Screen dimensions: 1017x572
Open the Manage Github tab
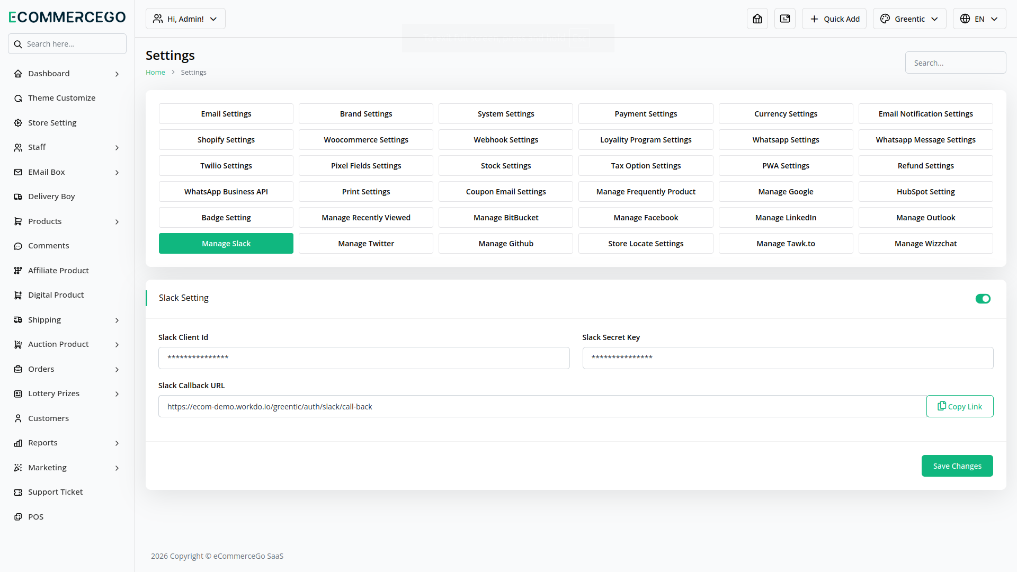[x=506, y=243]
